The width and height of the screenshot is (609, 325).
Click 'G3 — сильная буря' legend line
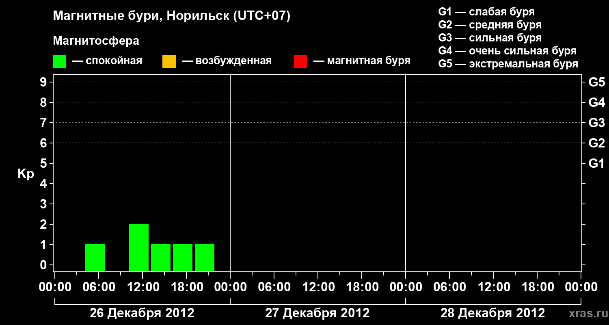click(x=490, y=38)
